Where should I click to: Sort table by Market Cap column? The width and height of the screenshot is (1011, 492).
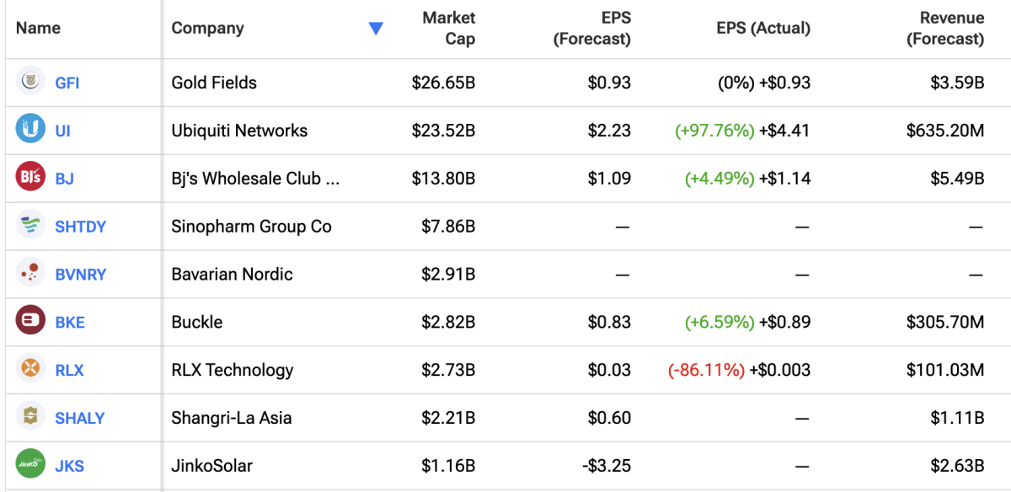(x=448, y=29)
